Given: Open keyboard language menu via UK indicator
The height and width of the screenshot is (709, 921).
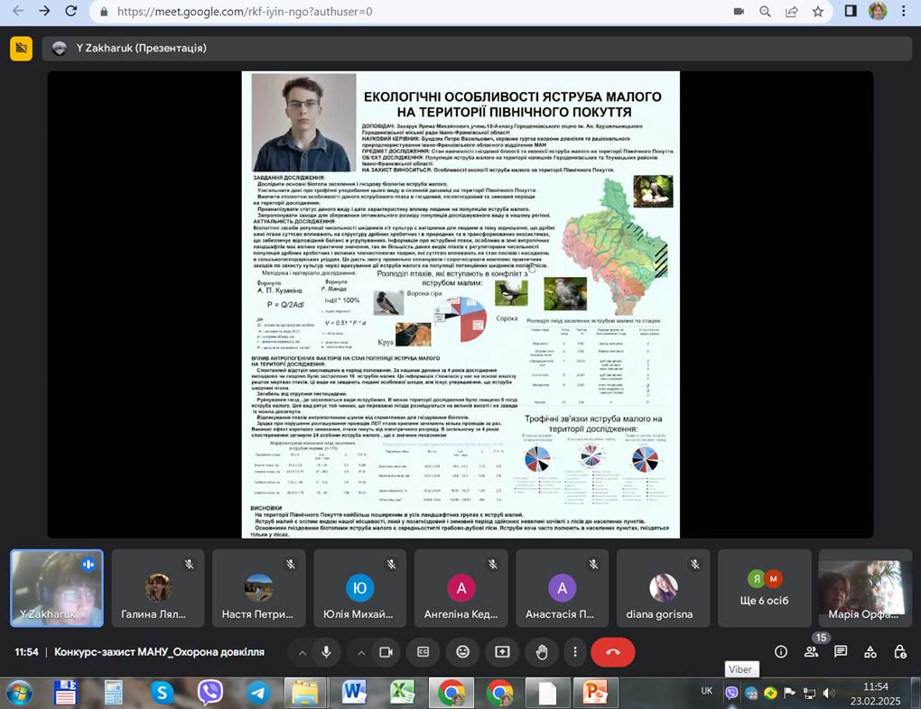Looking at the screenshot, I should pos(707,690).
